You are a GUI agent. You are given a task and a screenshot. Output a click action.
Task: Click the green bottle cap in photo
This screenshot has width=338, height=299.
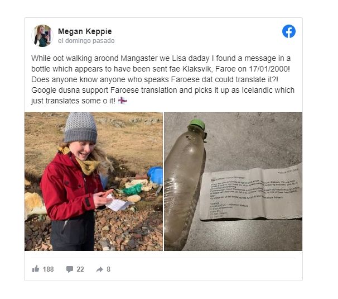coord(197,124)
